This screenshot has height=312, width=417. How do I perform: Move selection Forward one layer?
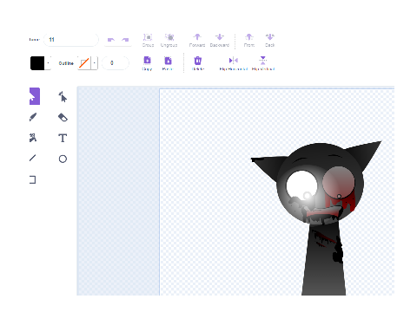(x=197, y=41)
